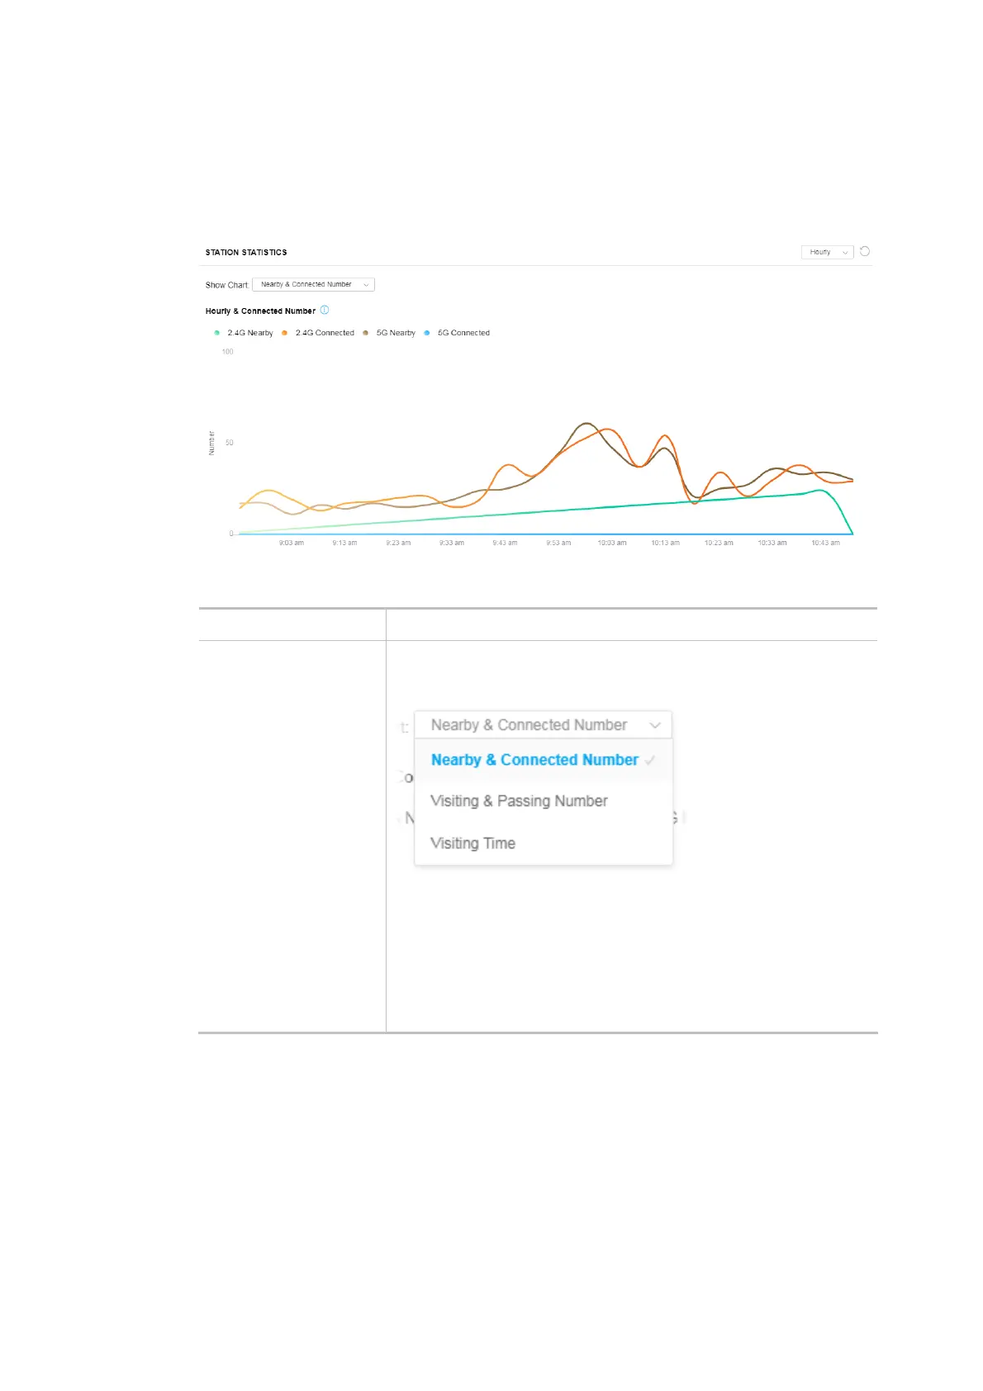The image size is (983, 1391).
Task: Click the chevron arrow of the large dropdown
Action: click(x=655, y=725)
